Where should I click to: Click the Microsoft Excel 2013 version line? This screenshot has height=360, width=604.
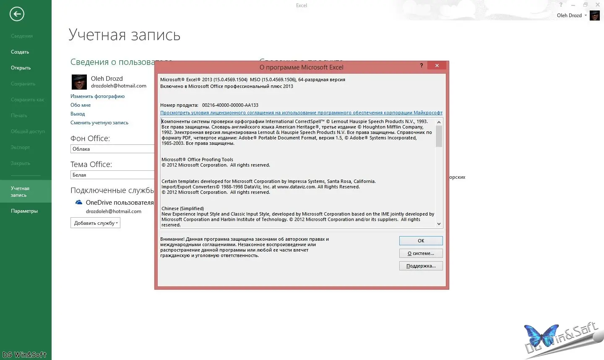253,80
